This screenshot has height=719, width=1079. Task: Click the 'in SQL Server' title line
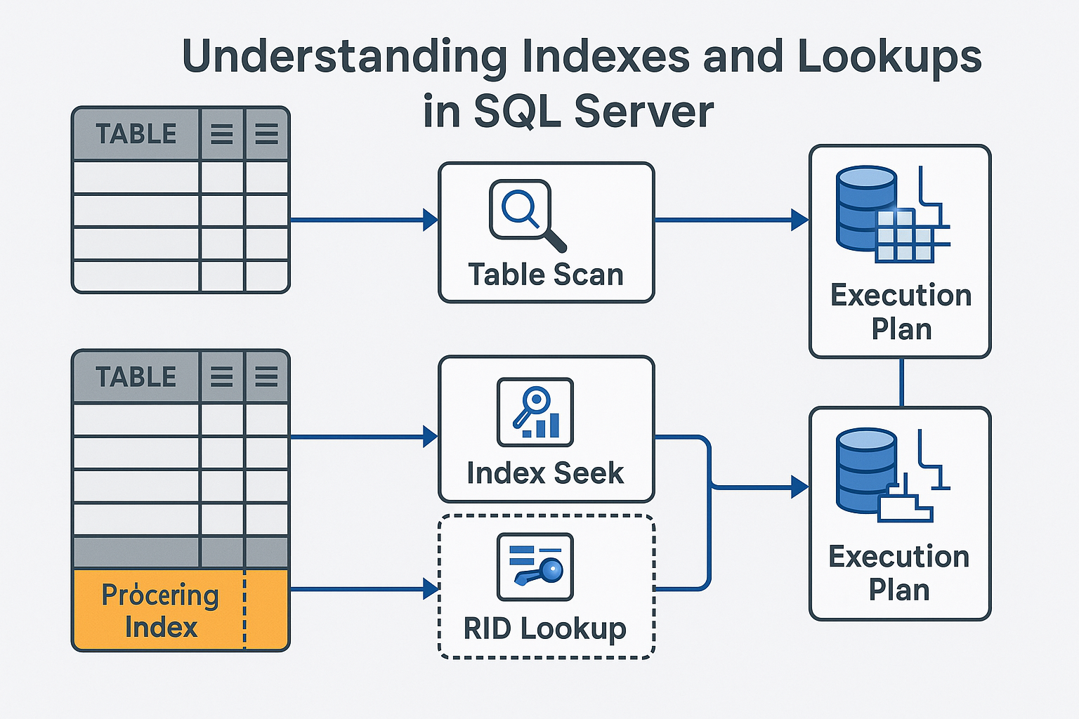[x=568, y=111]
